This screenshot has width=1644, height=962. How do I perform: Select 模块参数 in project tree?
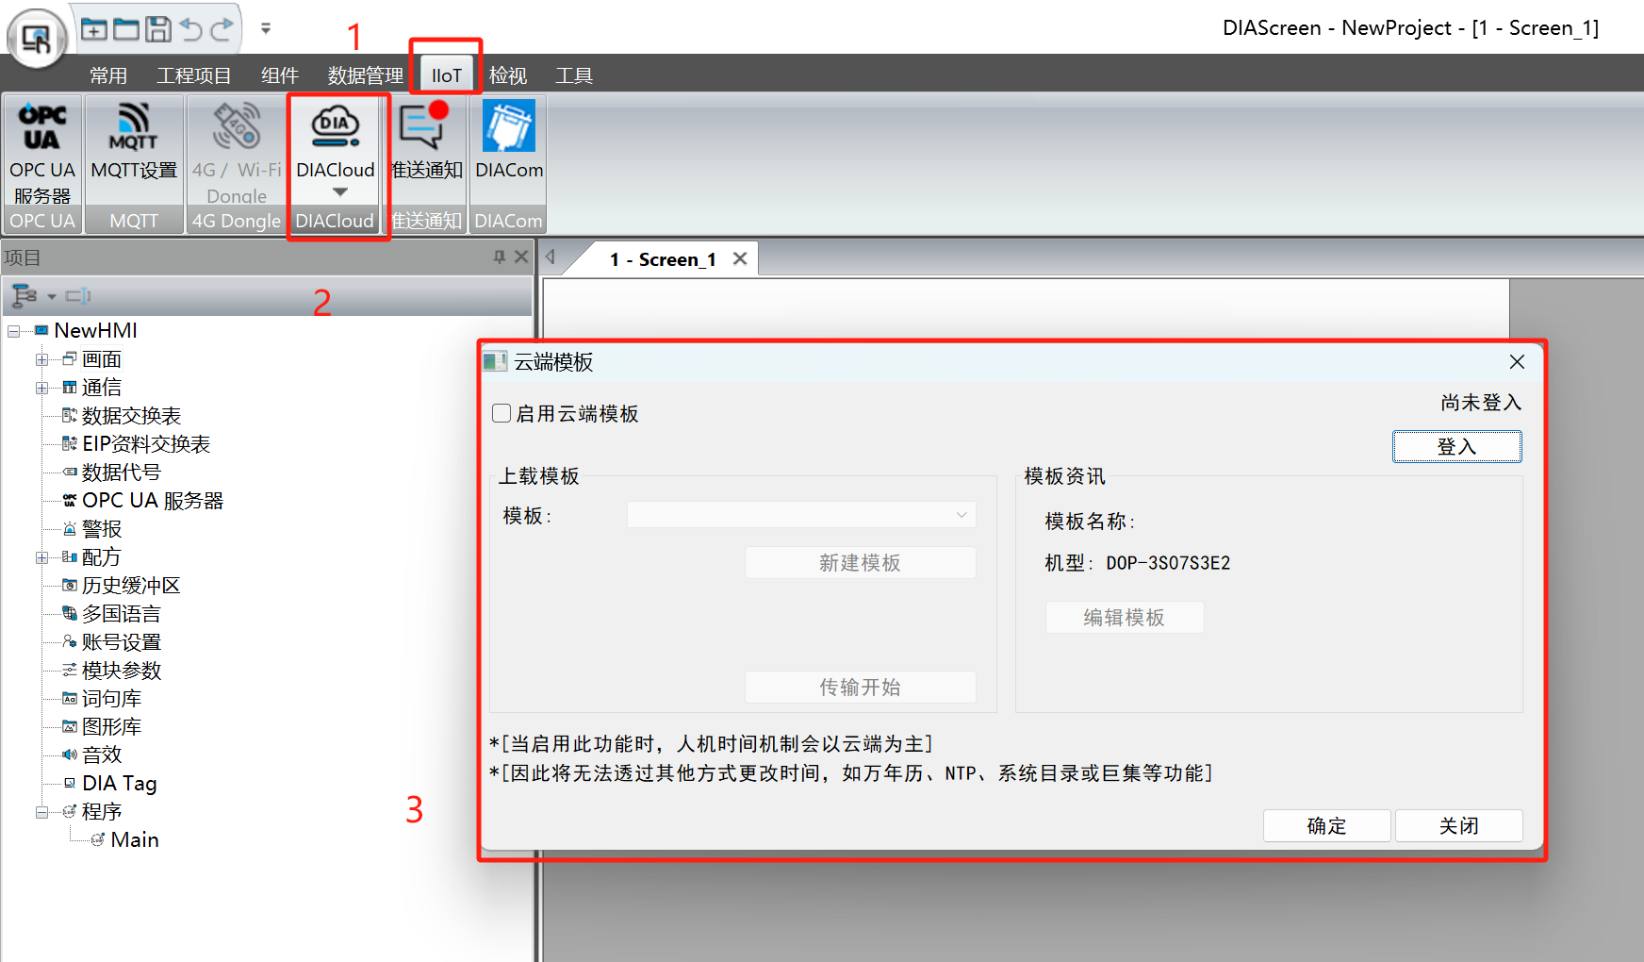(x=122, y=671)
